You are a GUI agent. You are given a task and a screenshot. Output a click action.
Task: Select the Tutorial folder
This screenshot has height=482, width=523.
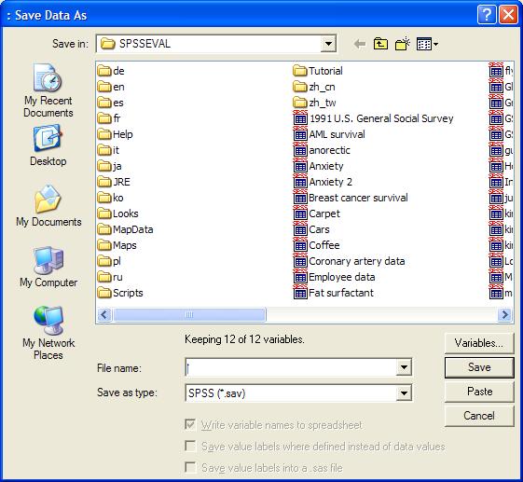(318, 71)
